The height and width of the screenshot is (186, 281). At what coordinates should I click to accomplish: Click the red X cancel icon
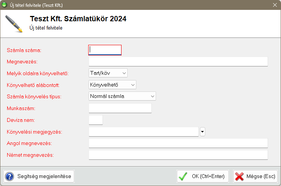[239, 176]
